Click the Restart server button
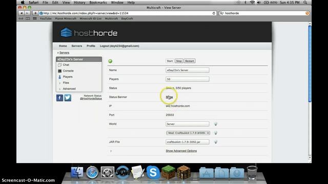The width and height of the screenshot is (328, 184). [190, 61]
